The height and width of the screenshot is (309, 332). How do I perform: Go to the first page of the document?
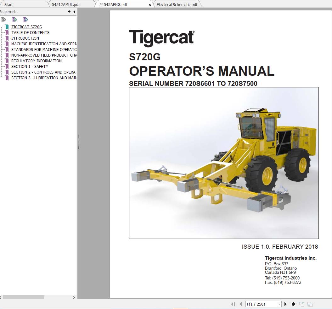coord(233,304)
